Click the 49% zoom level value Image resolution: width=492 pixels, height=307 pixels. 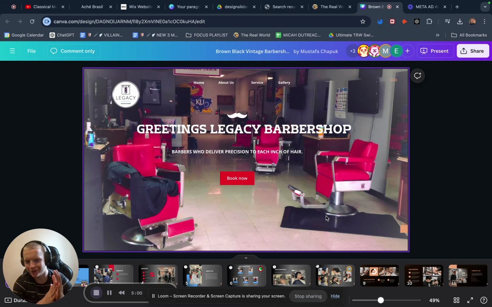click(x=434, y=300)
